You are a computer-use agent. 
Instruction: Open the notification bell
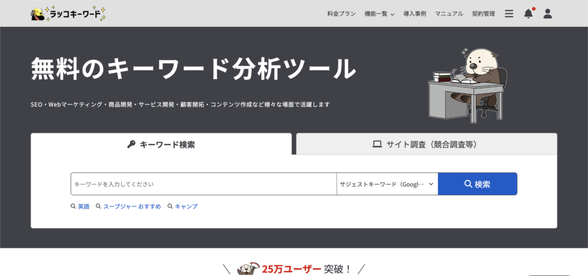(528, 14)
